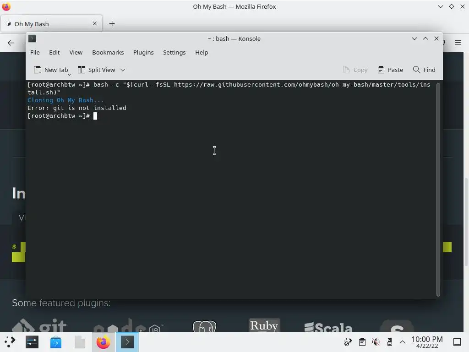Expand hidden system tray icons
The height and width of the screenshot is (352, 469).
click(x=403, y=342)
